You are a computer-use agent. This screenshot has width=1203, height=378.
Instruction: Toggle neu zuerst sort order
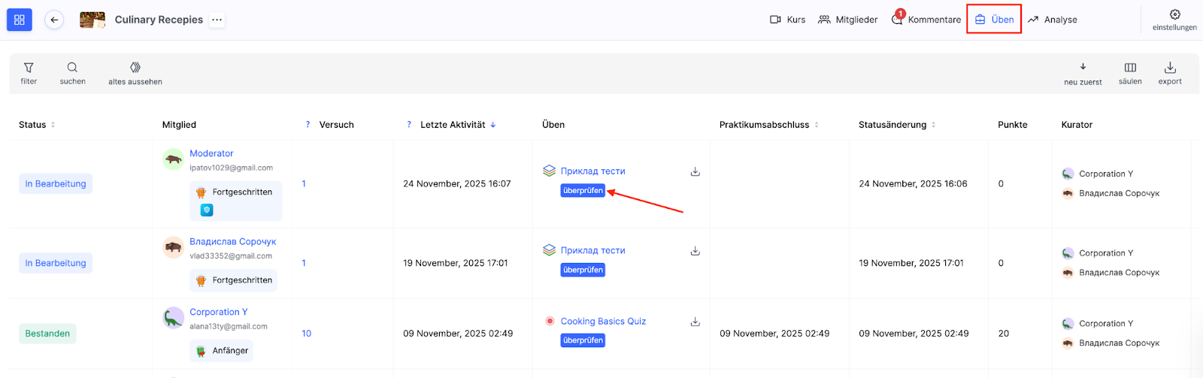(1083, 68)
